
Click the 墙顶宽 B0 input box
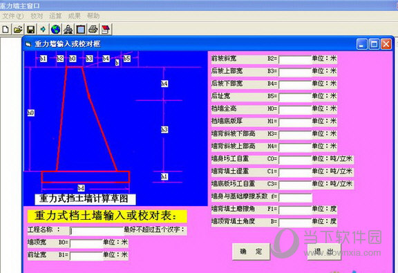(x=86, y=243)
